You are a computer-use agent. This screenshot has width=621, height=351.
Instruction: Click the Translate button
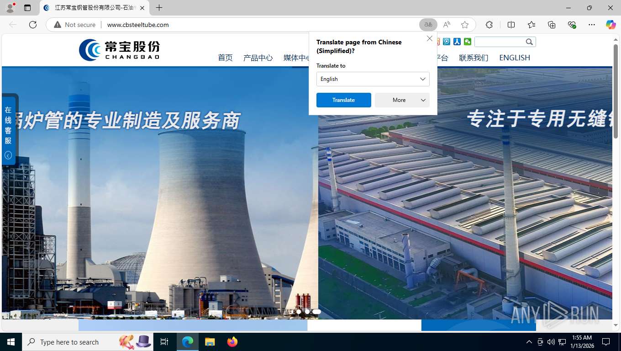pos(343,100)
